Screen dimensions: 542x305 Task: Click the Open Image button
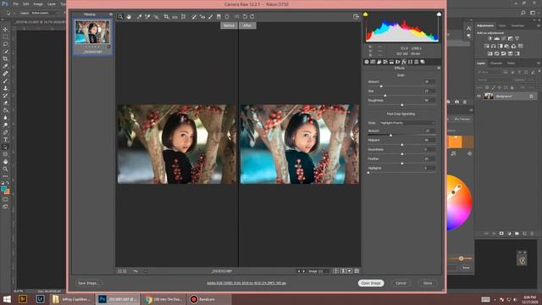click(371, 283)
